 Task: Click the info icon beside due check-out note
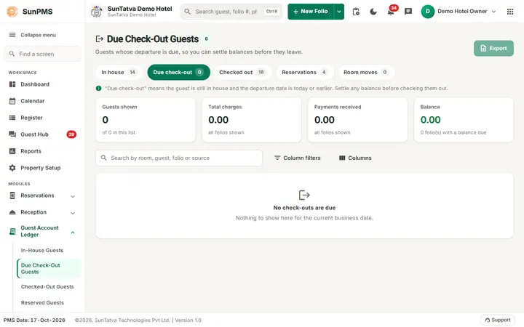coord(98,89)
